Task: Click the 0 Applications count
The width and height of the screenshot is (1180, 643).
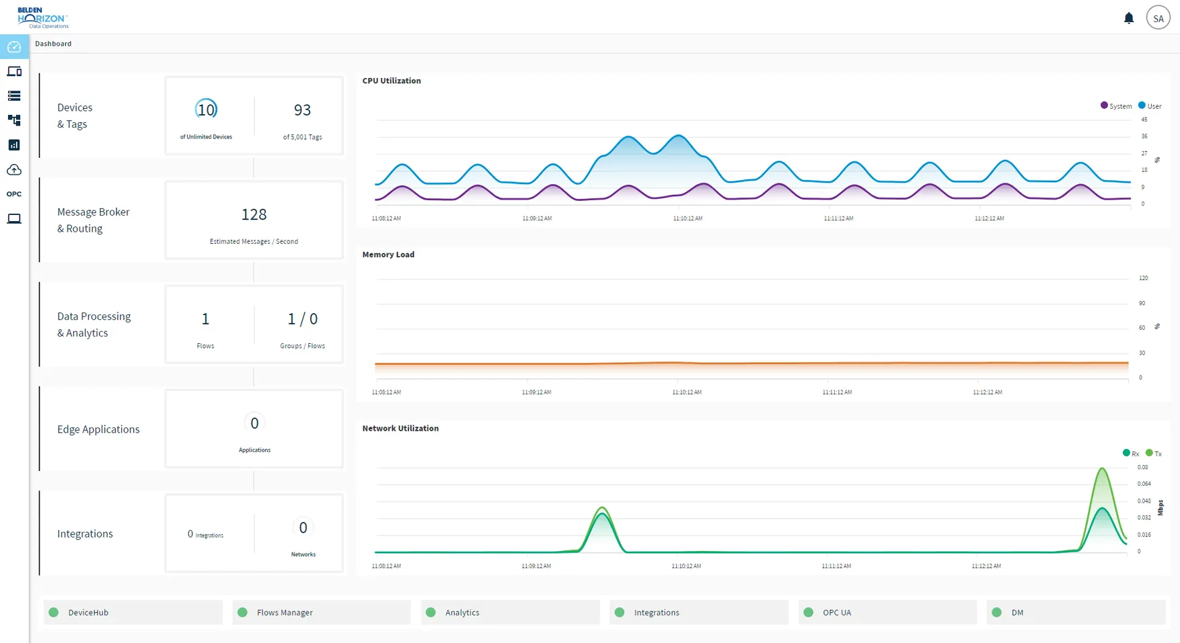Action: click(254, 423)
